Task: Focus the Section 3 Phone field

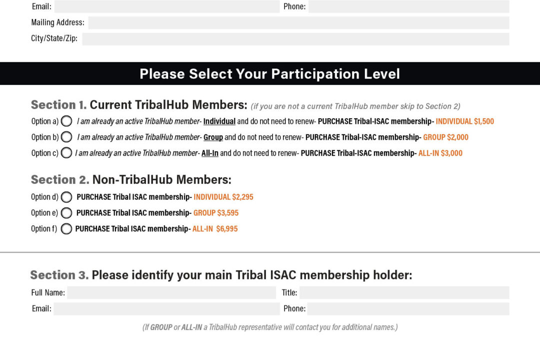Action: pos(408,309)
